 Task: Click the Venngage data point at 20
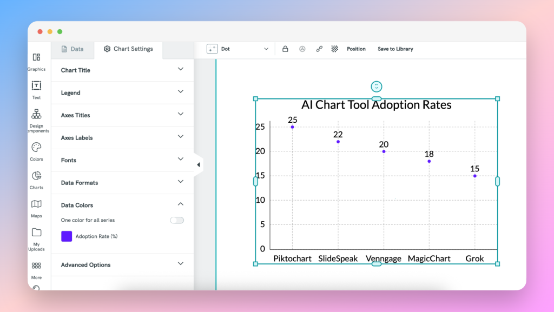tap(384, 151)
